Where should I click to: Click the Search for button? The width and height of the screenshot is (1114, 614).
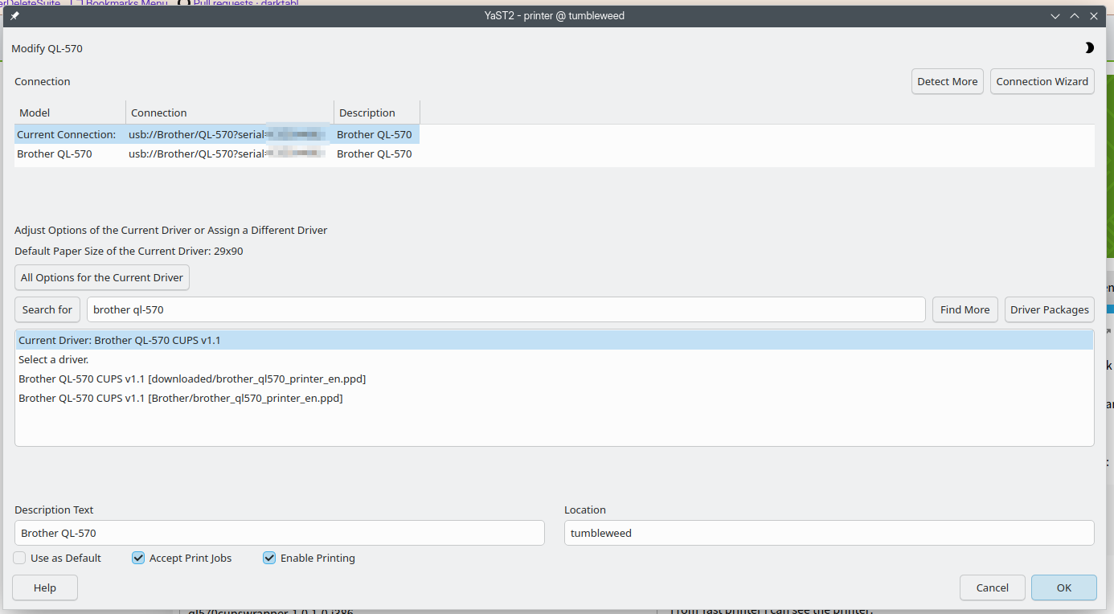pyautogui.click(x=47, y=309)
